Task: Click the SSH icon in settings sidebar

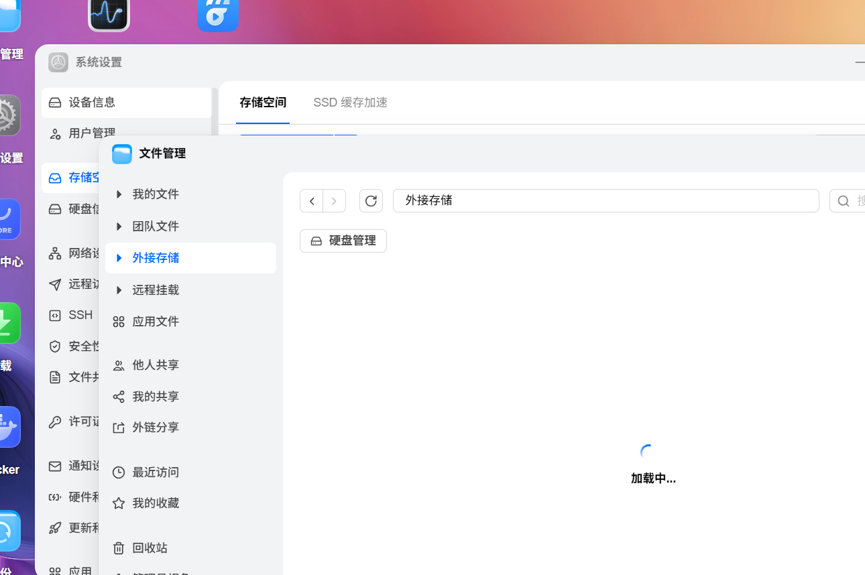Action: [55, 315]
